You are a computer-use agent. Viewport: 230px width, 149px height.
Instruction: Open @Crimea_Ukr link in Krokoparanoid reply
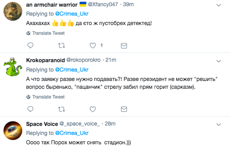click(72, 70)
